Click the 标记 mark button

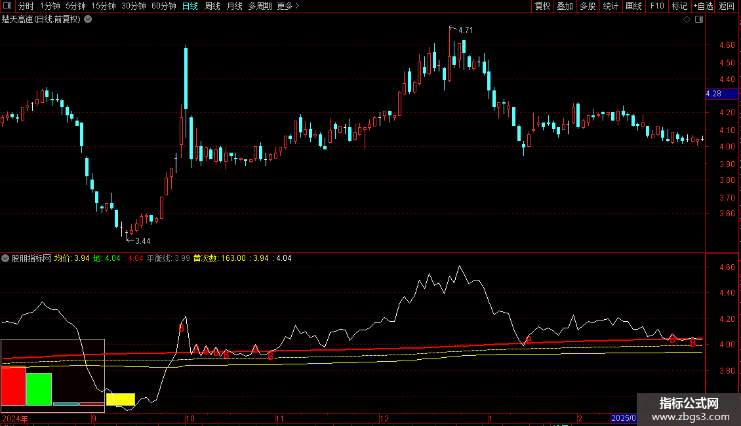pyautogui.click(x=679, y=6)
